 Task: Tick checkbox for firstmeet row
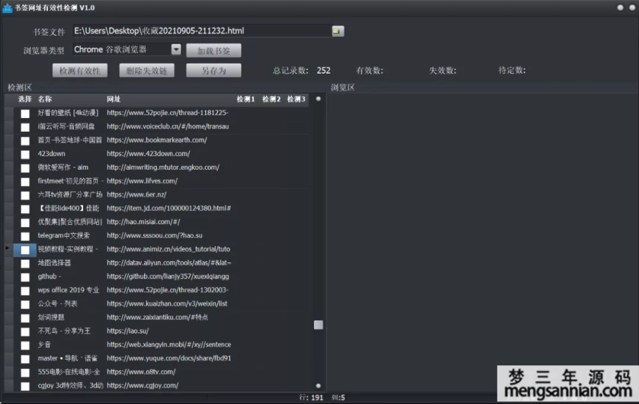coord(25,182)
